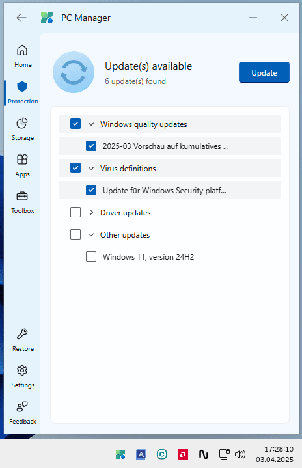The image size is (302, 468).
Task: Select '2025-03 Vorschau auf kumulatives ...' text
Action: click(165, 146)
